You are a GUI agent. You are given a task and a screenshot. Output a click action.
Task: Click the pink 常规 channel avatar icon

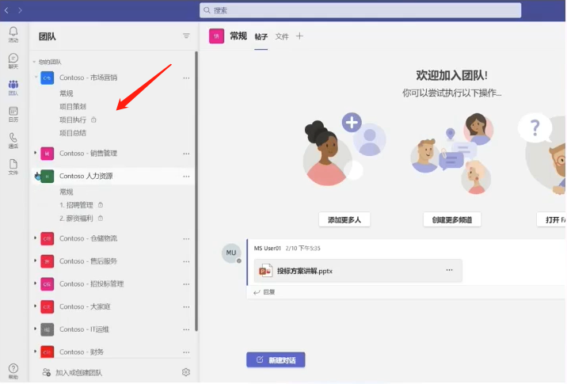click(216, 36)
